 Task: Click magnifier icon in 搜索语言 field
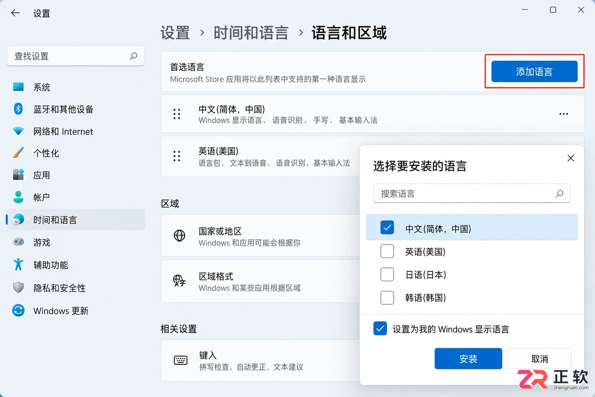(559, 194)
